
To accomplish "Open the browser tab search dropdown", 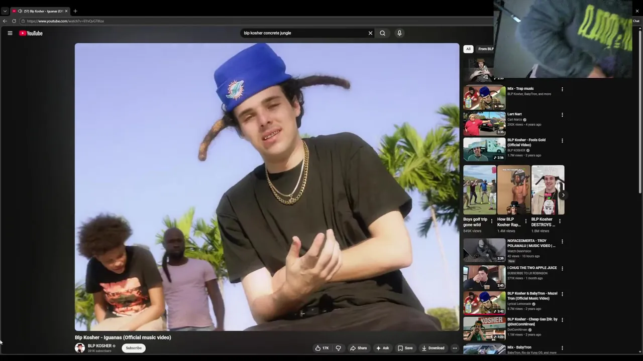I will point(5,11).
